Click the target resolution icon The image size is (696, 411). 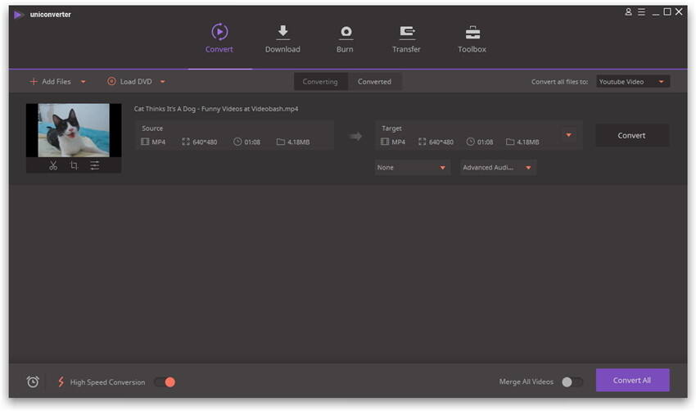[422, 142]
